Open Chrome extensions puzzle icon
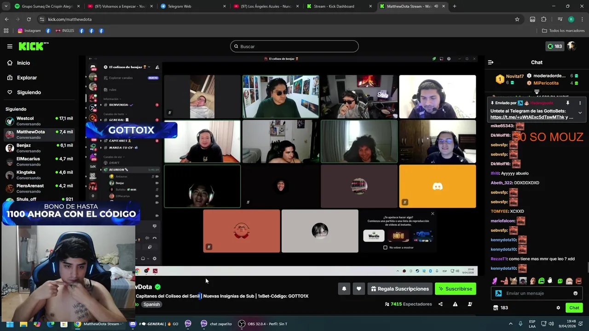The width and height of the screenshot is (589, 331). (543, 19)
